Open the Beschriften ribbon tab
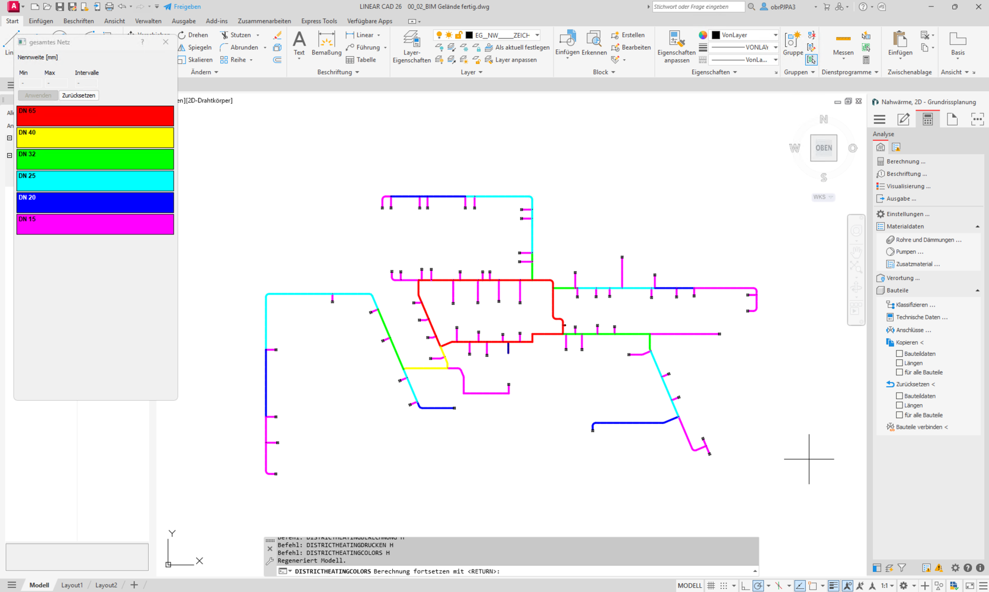989x592 pixels. pos(78,21)
